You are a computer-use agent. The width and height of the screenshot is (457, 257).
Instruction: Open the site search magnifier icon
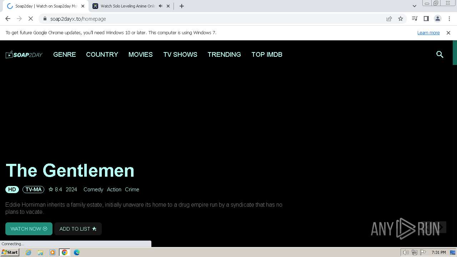pyautogui.click(x=440, y=54)
